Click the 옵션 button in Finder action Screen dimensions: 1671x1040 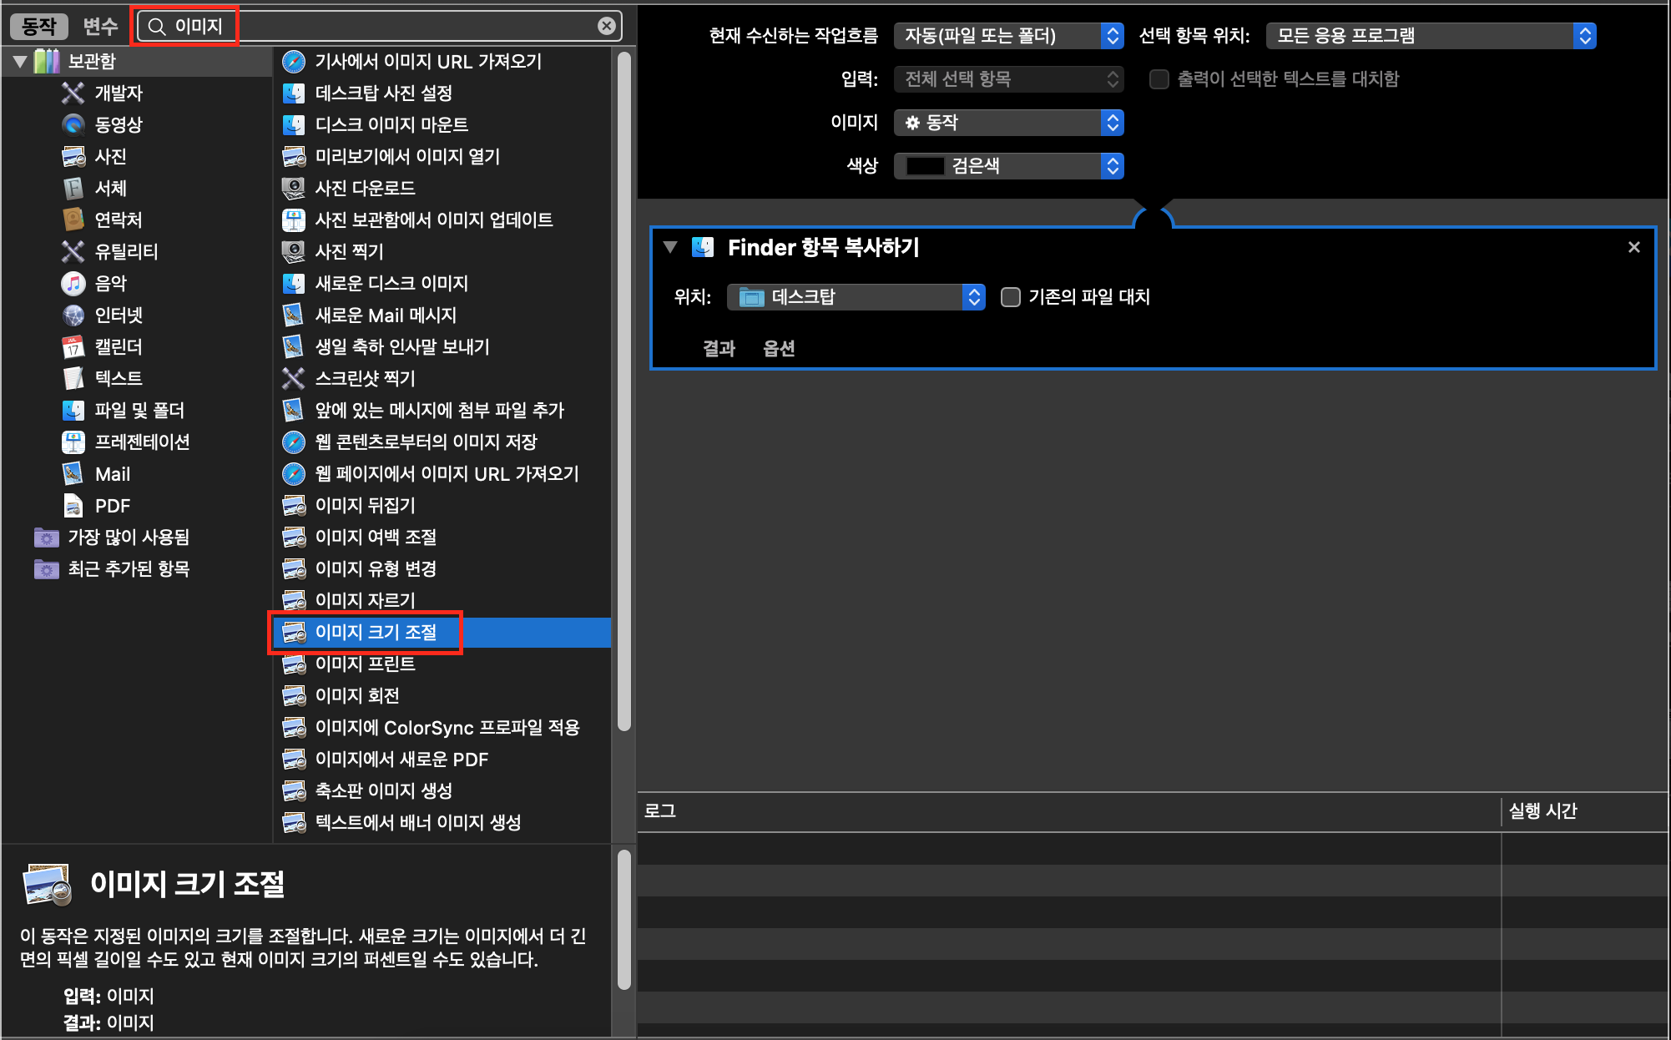[779, 348]
